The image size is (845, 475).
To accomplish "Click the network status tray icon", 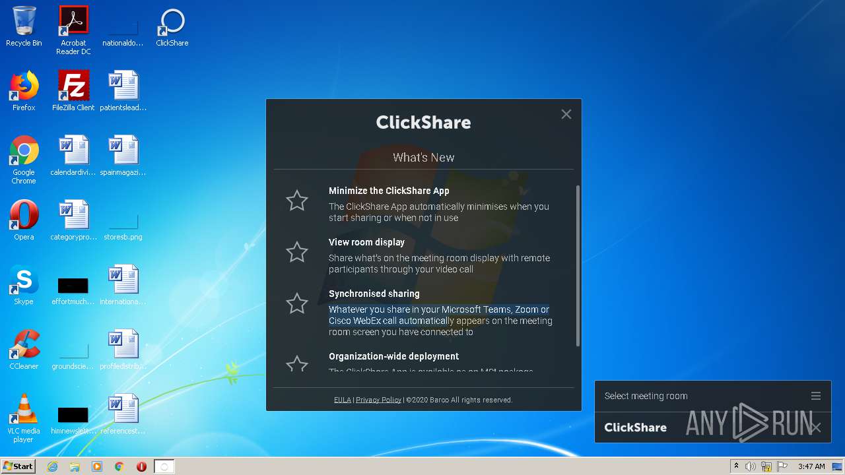I will coord(766,466).
